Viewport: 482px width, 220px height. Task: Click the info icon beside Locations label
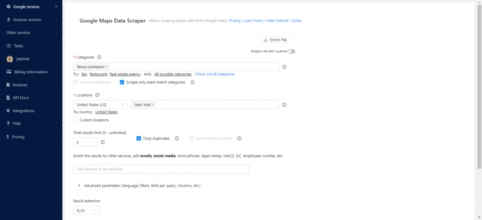[x=97, y=95]
